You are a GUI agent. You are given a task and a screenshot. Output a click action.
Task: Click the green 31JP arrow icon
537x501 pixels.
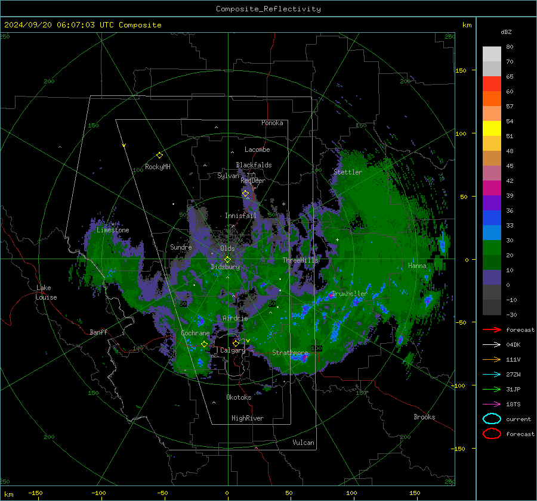pos(492,389)
